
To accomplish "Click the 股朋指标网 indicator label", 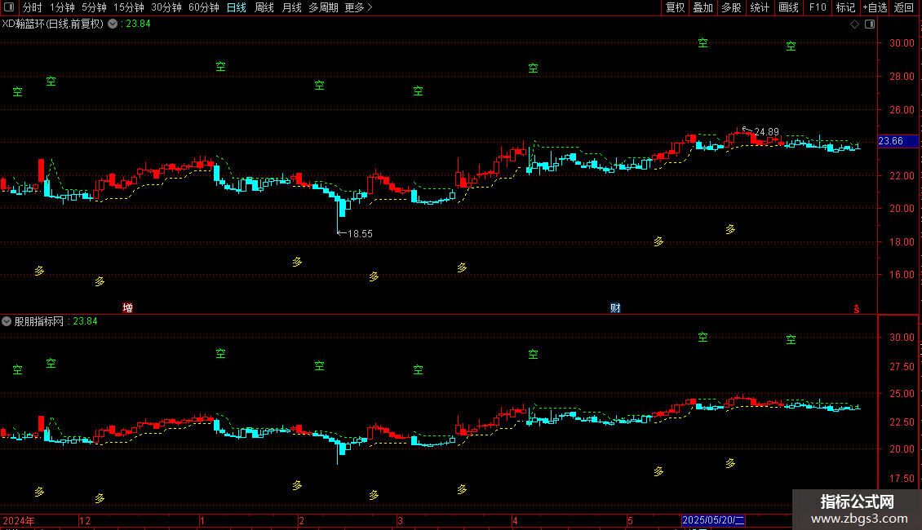I will [39, 321].
